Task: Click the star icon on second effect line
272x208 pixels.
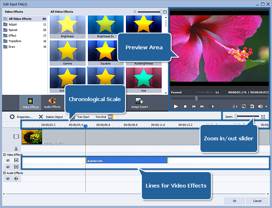Action: click(x=16, y=167)
